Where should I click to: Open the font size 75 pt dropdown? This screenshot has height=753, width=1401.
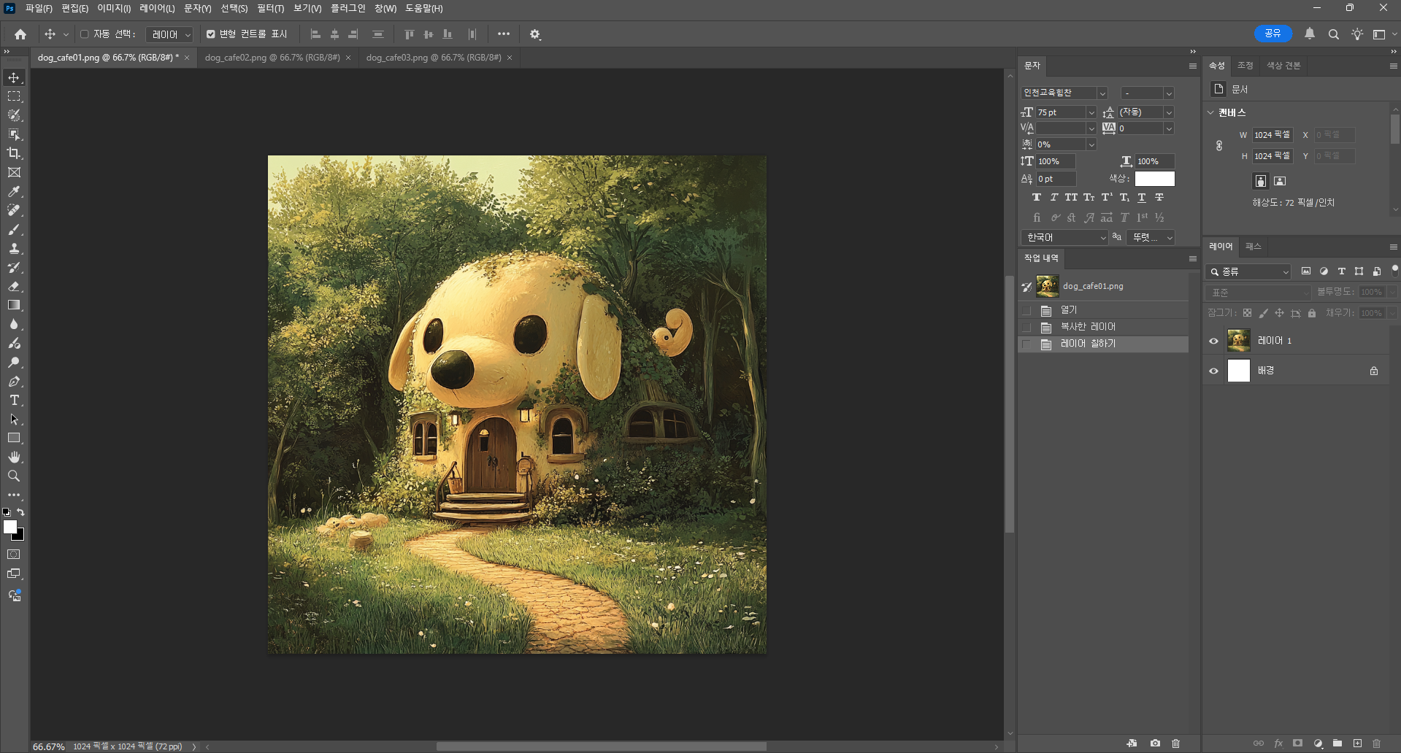pyautogui.click(x=1091, y=112)
